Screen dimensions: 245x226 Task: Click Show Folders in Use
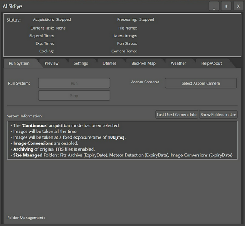coord(218,115)
